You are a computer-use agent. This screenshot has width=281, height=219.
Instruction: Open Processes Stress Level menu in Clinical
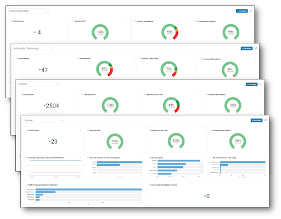[260, 94]
